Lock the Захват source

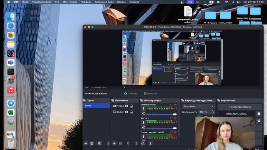pos(132,112)
